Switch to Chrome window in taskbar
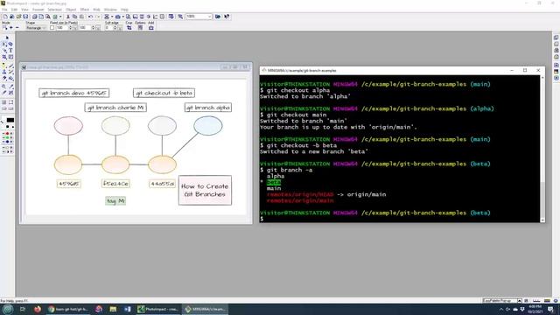 (x=68, y=309)
